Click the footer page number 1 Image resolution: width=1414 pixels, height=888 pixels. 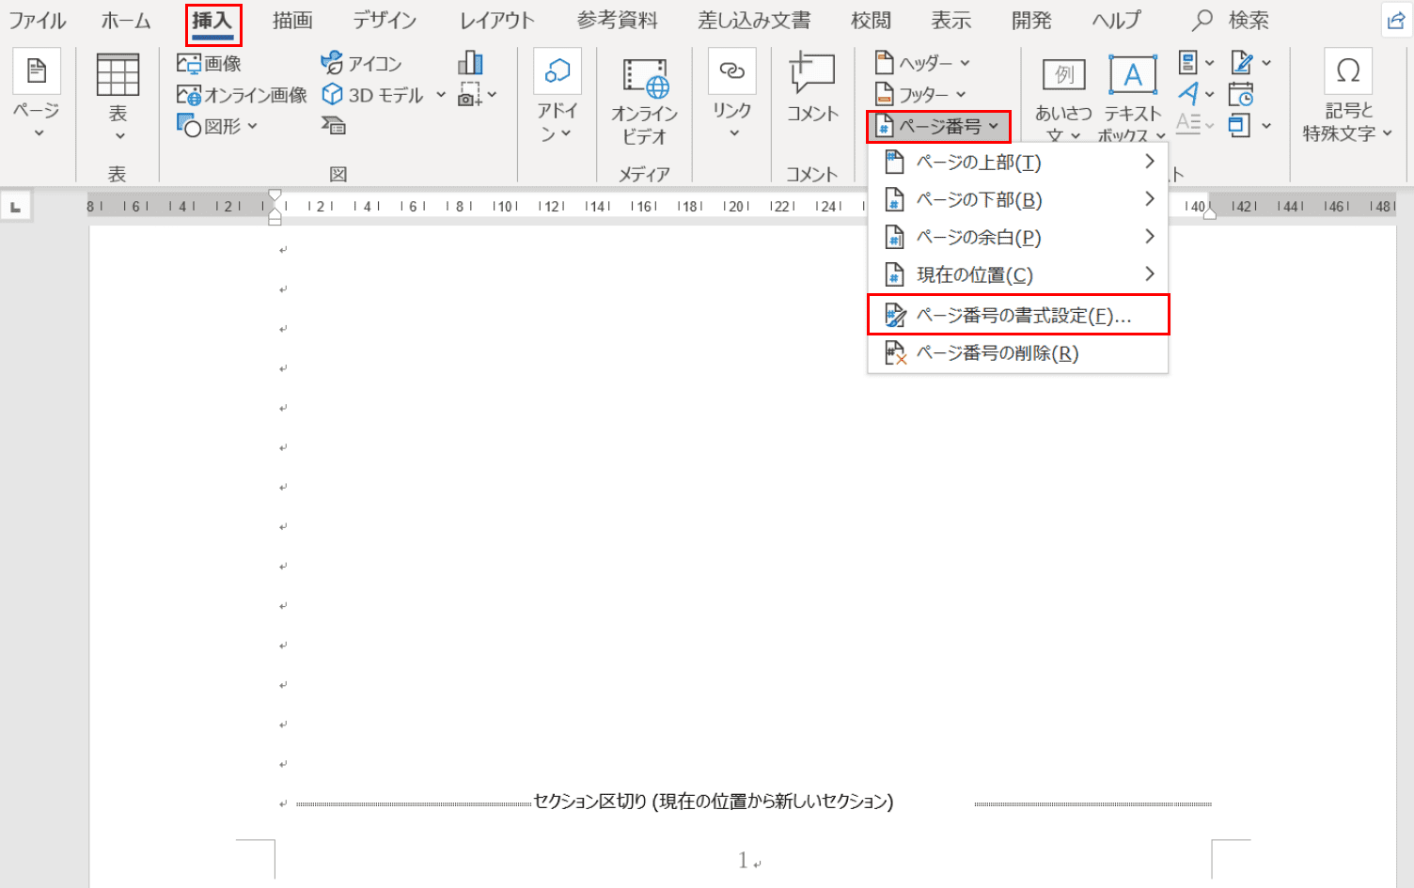pyautogui.click(x=743, y=860)
